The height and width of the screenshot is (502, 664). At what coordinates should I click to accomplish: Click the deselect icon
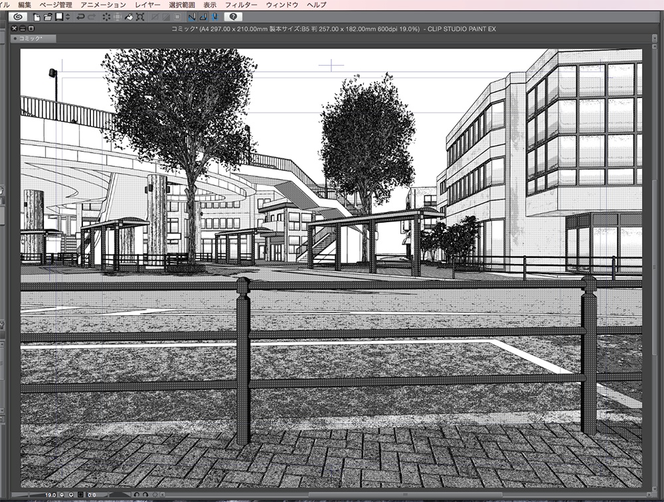[155, 17]
